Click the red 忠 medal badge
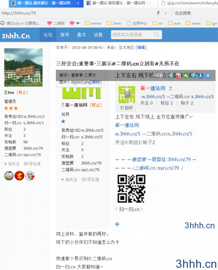 tap(20, 176)
